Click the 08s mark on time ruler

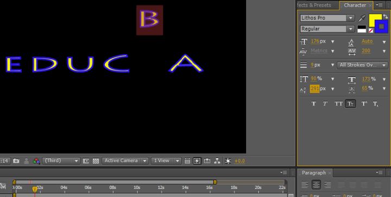tap(112, 188)
